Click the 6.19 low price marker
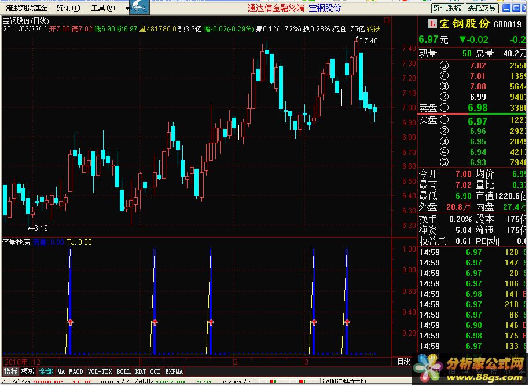The width and height of the screenshot is (529, 386). (41, 228)
